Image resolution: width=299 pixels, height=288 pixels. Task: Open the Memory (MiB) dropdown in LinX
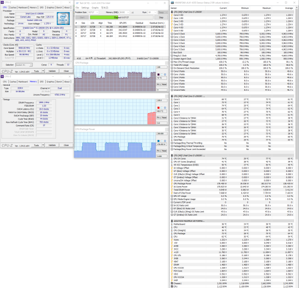tap(128, 12)
